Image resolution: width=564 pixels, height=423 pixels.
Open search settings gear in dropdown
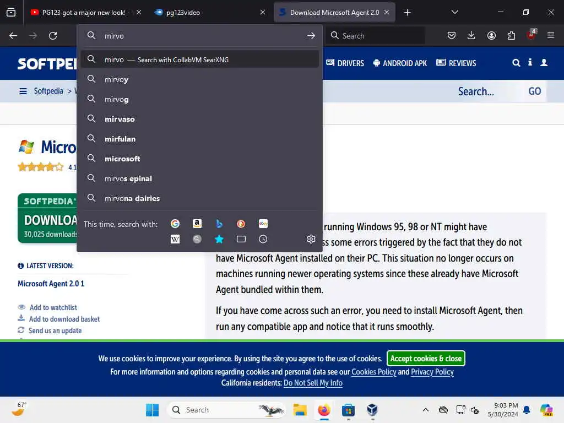coord(311,239)
